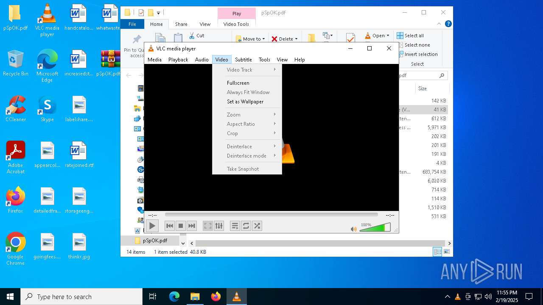Select the thinkr.jpg desktop file
543x305 pixels.
tap(79, 246)
